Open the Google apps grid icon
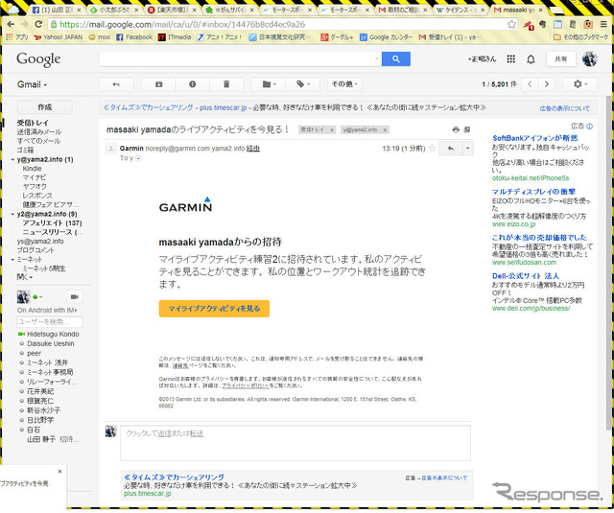Viewport: 614px width, 513px height. 510,59
